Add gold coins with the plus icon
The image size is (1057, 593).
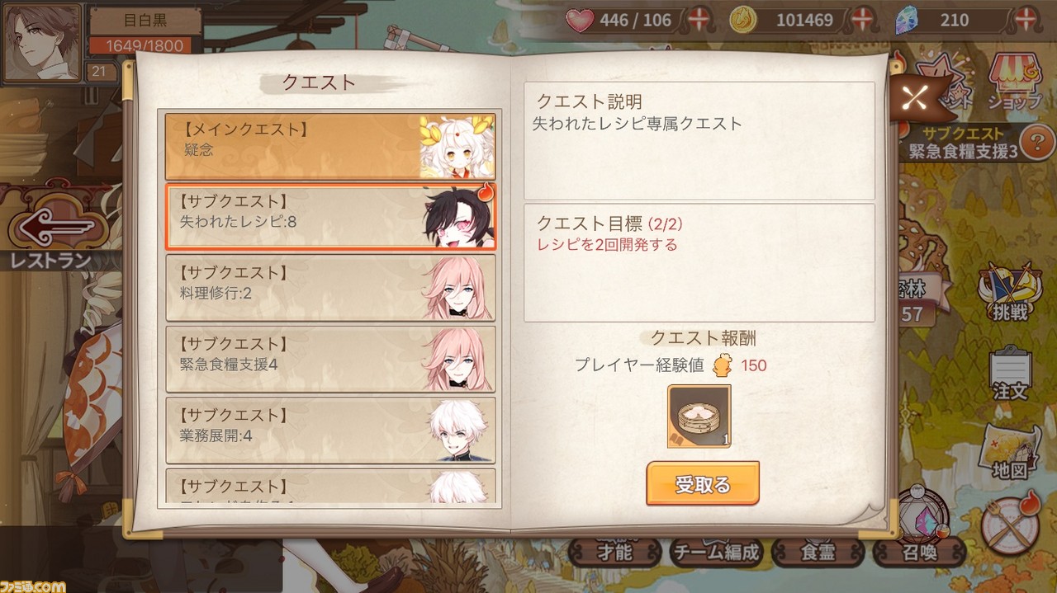pyautogui.click(x=863, y=20)
